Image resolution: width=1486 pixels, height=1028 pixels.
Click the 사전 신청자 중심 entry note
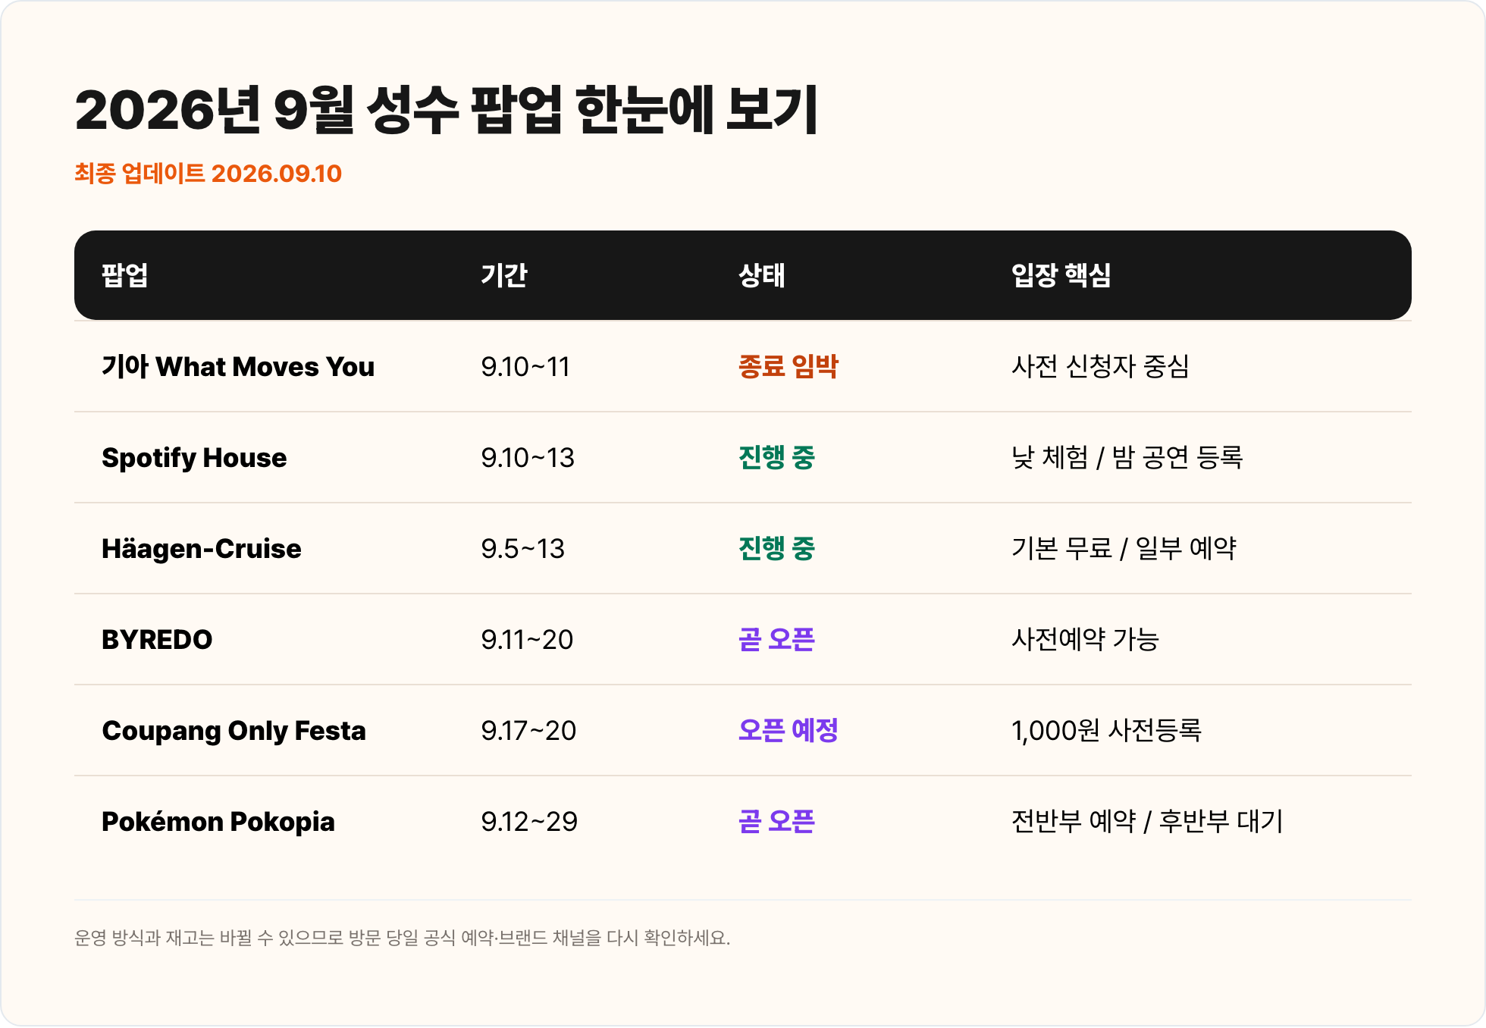[1100, 367]
